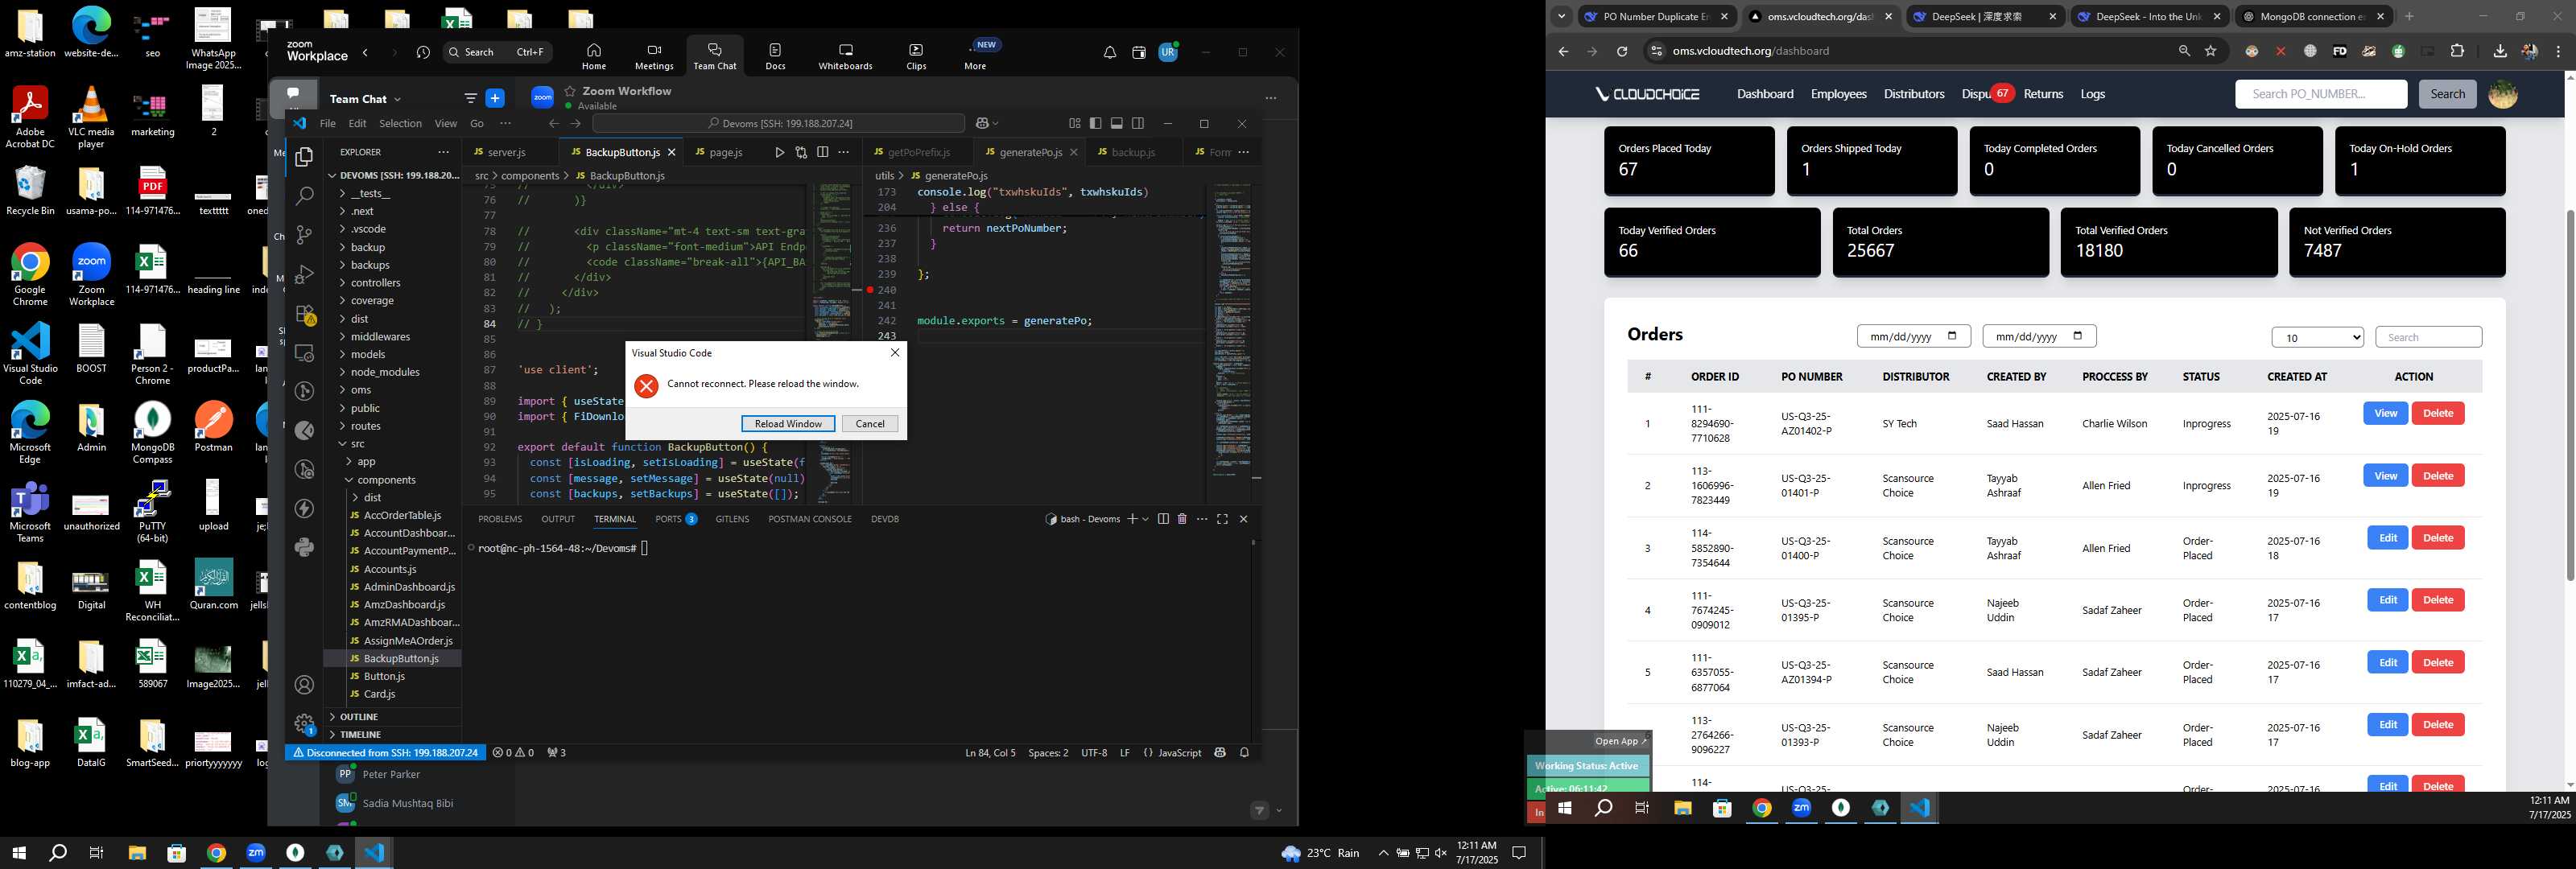This screenshot has width=2576, height=869.
Task: Click Search button in CloudChoice header
Action: coord(2447,94)
